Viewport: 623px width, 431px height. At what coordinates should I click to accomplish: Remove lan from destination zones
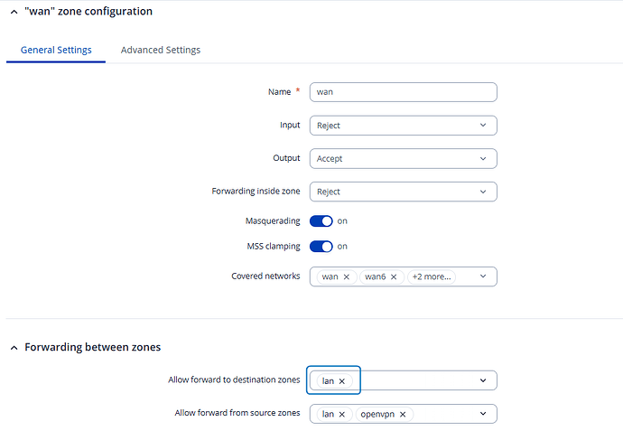pyautogui.click(x=342, y=381)
